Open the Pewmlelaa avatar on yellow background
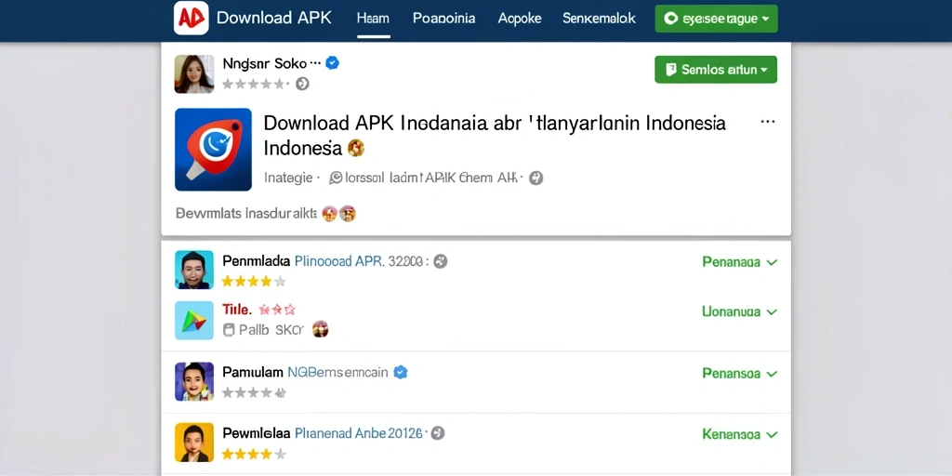Screen dimensions: 952x476 point(194,443)
